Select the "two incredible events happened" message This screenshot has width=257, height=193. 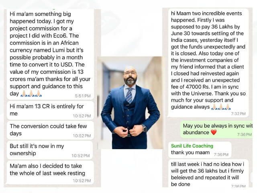click(208, 63)
